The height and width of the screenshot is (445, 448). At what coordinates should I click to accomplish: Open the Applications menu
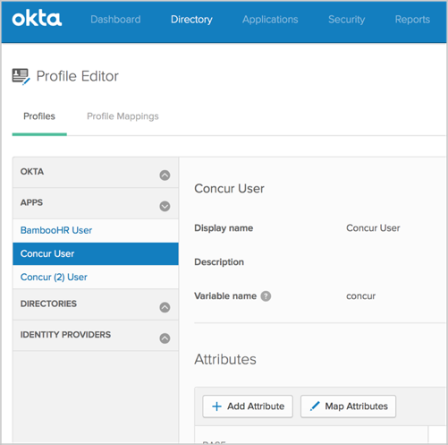point(270,20)
